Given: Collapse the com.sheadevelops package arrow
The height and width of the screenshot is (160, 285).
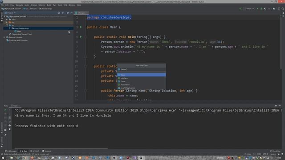Looking at the screenshot, I should point(10,28).
